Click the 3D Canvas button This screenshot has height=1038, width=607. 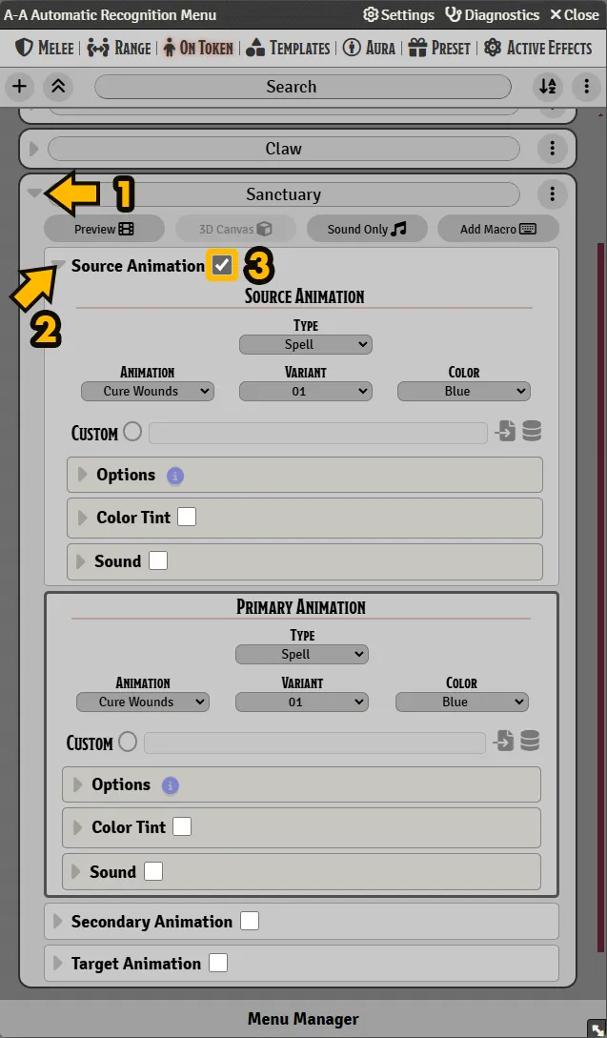(235, 229)
